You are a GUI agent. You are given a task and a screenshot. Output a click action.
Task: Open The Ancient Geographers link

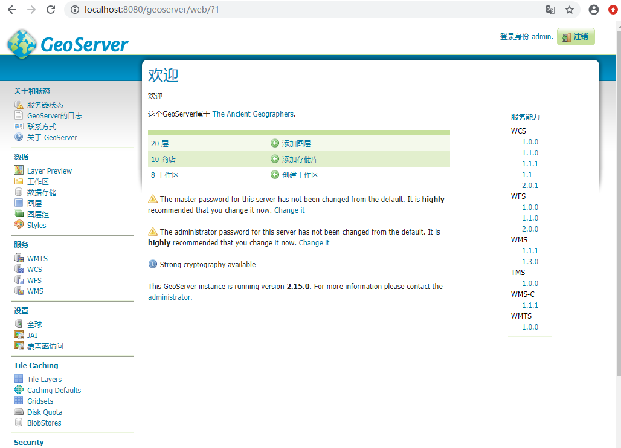point(253,114)
